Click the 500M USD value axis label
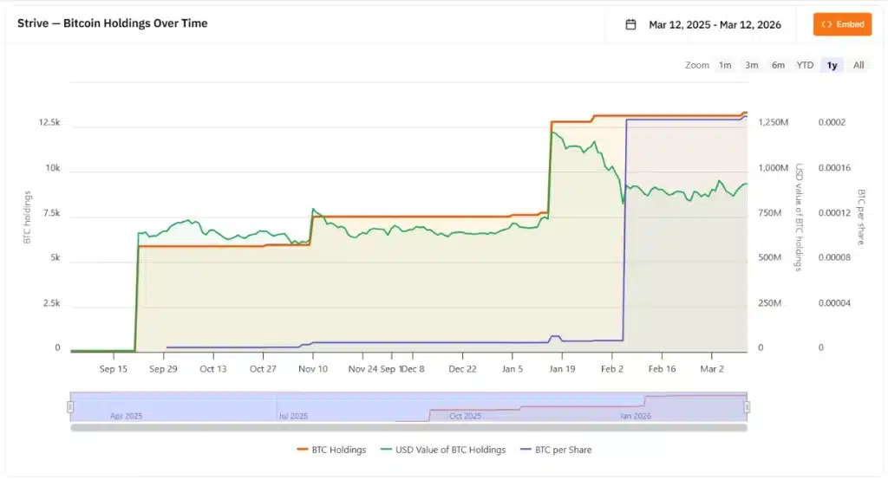Viewport: 888px width, 480px height. click(x=770, y=257)
